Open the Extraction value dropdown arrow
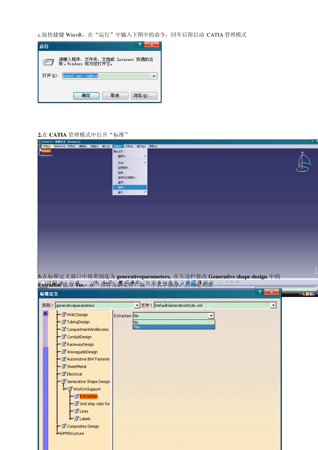The width and height of the screenshot is (318, 450). (x=211, y=316)
